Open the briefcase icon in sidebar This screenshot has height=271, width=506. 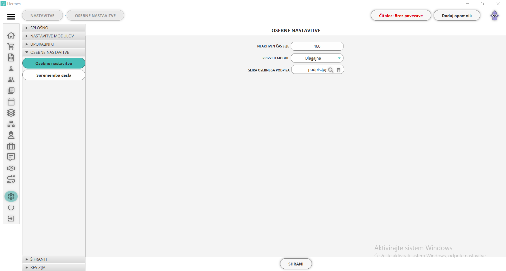coord(11,146)
